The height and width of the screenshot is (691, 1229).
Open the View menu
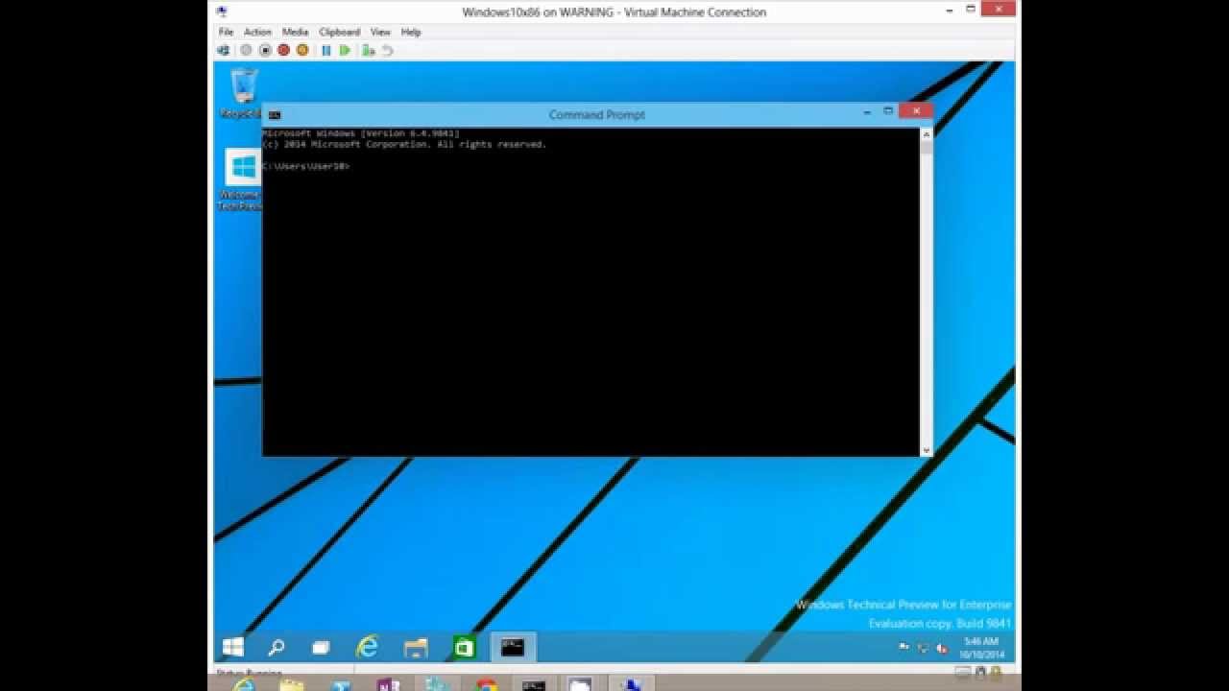(380, 32)
